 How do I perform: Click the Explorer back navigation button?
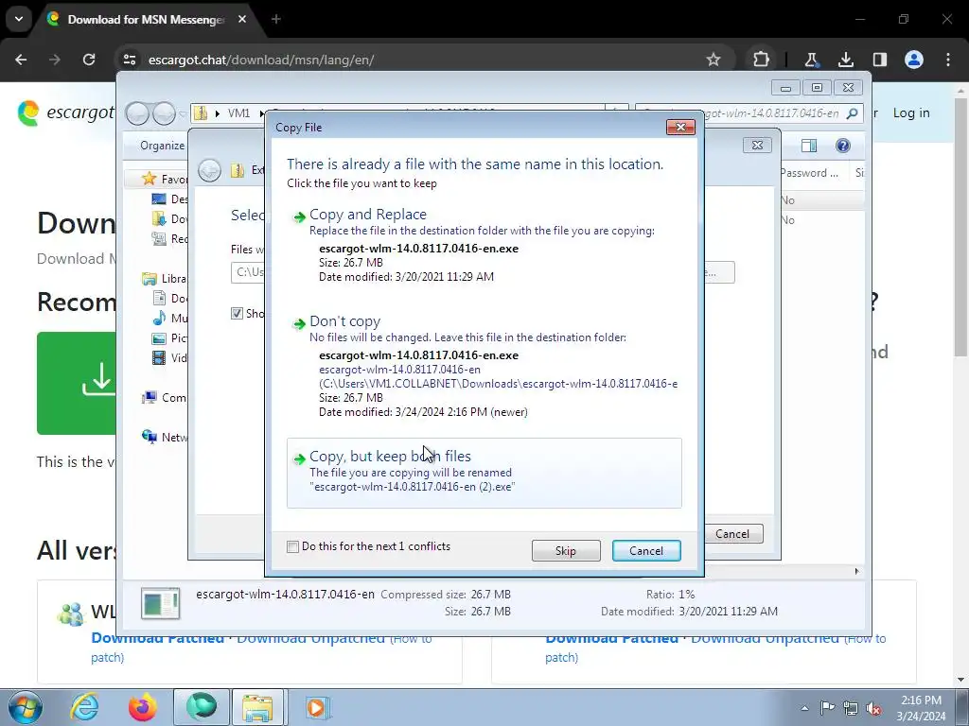click(137, 113)
